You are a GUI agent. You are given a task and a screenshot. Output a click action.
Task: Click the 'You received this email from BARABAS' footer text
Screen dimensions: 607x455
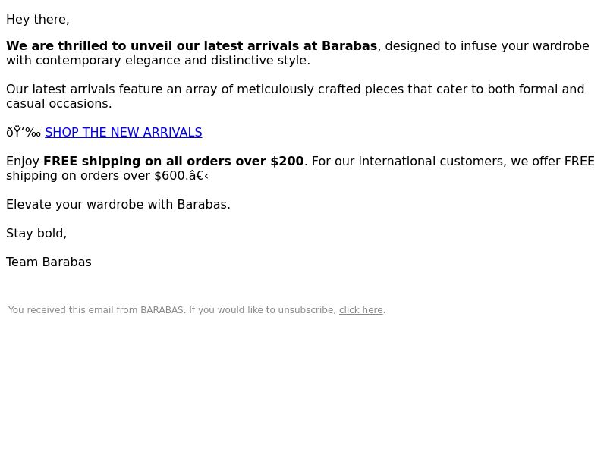pos(96,310)
